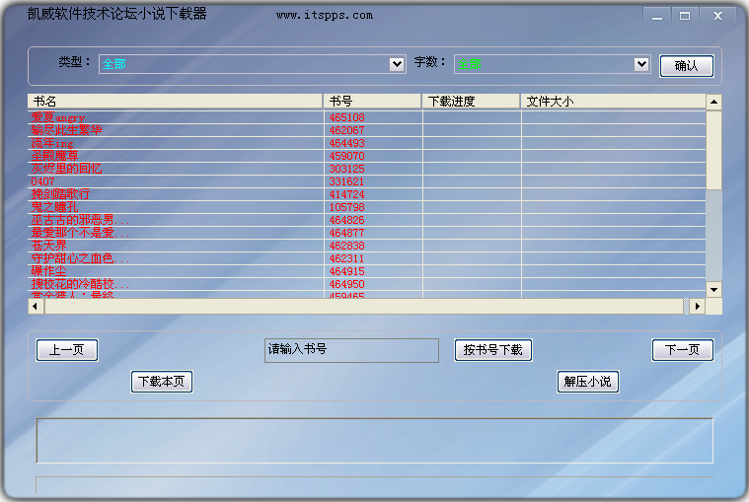The height and width of the screenshot is (502, 749).
Task: Go to next page with 下一页
Action: click(683, 350)
